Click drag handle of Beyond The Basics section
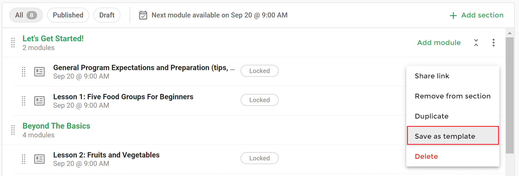The image size is (519, 176). 13,130
